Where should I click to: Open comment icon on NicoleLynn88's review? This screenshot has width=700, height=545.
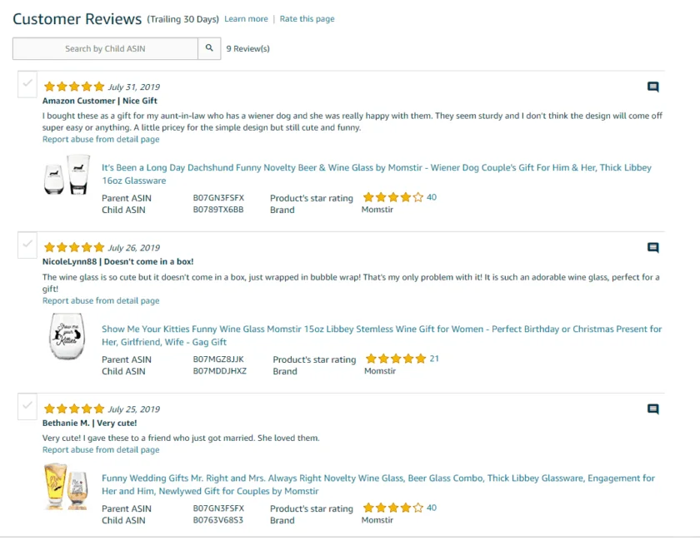point(653,248)
